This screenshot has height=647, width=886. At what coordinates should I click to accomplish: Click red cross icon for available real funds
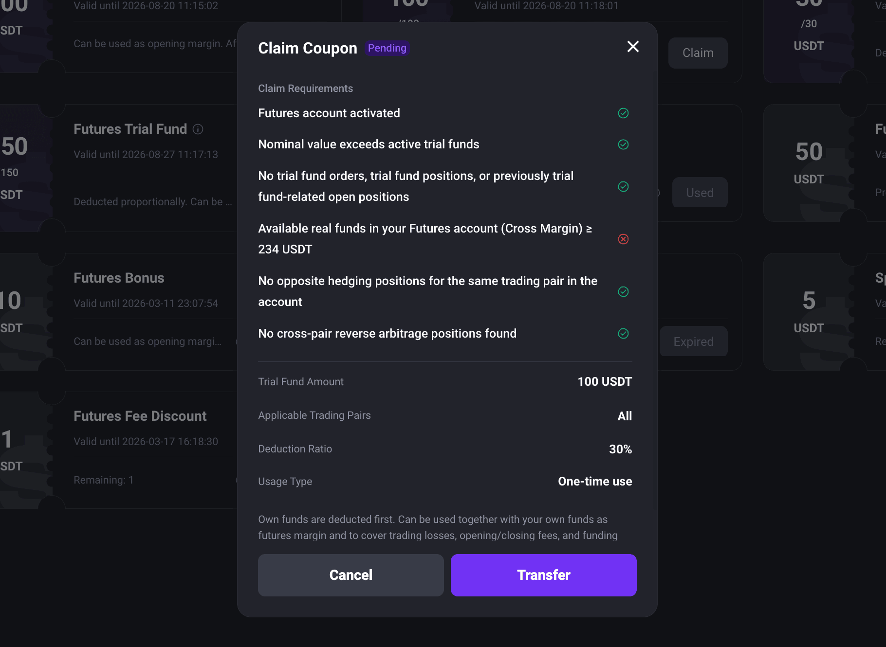point(623,239)
